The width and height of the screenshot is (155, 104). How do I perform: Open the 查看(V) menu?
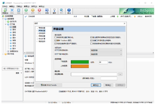pos(27,6)
